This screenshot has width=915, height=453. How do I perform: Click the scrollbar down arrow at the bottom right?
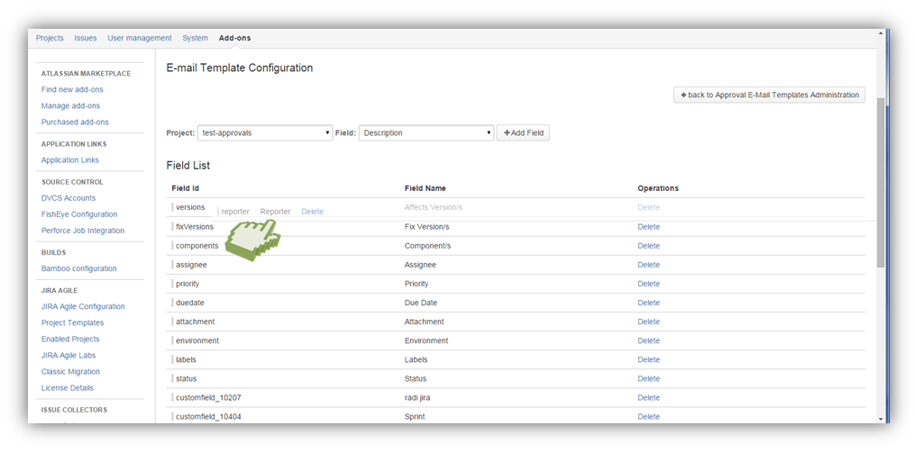tap(881, 418)
